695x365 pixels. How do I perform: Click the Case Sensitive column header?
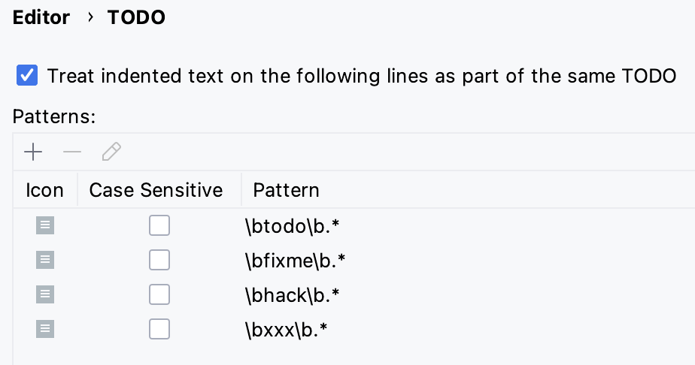pyautogui.click(x=156, y=191)
